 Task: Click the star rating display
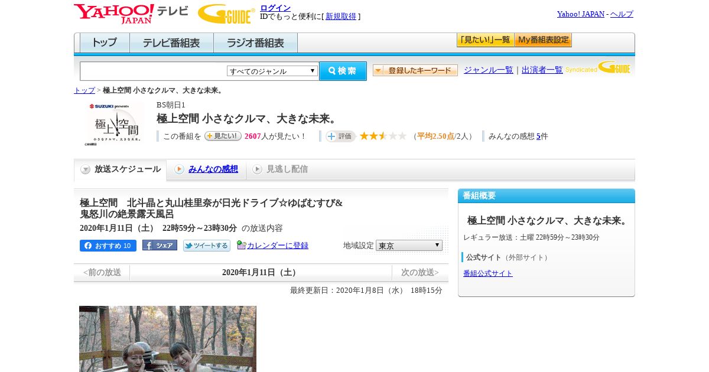click(383, 136)
